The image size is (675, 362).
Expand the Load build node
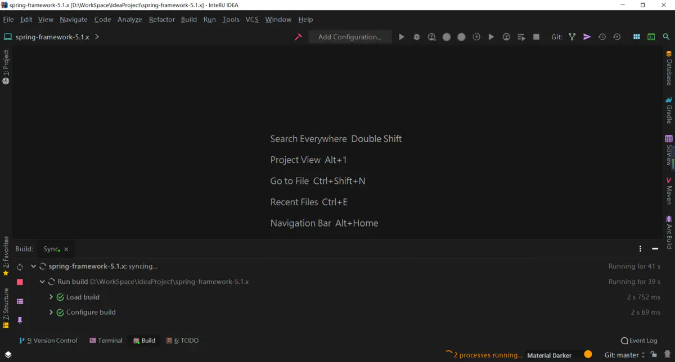click(x=51, y=297)
